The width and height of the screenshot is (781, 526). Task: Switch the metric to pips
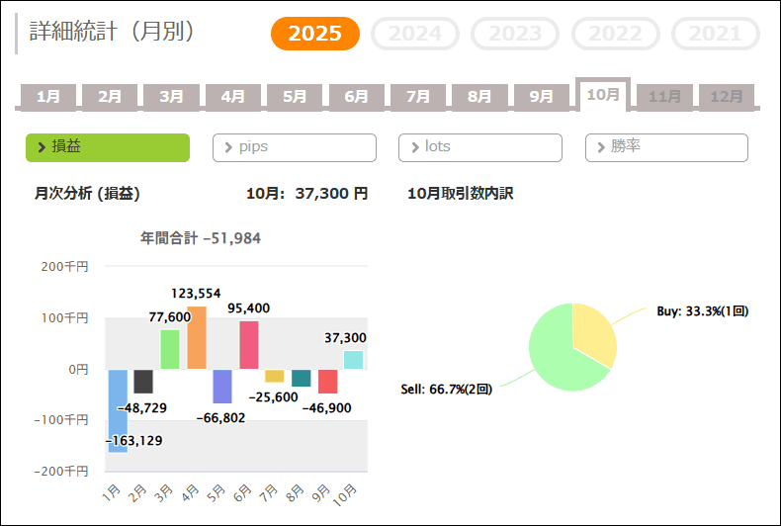pyautogui.click(x=295, y=147)
